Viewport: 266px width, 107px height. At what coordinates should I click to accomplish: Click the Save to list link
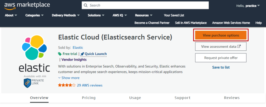coord(221,67)
